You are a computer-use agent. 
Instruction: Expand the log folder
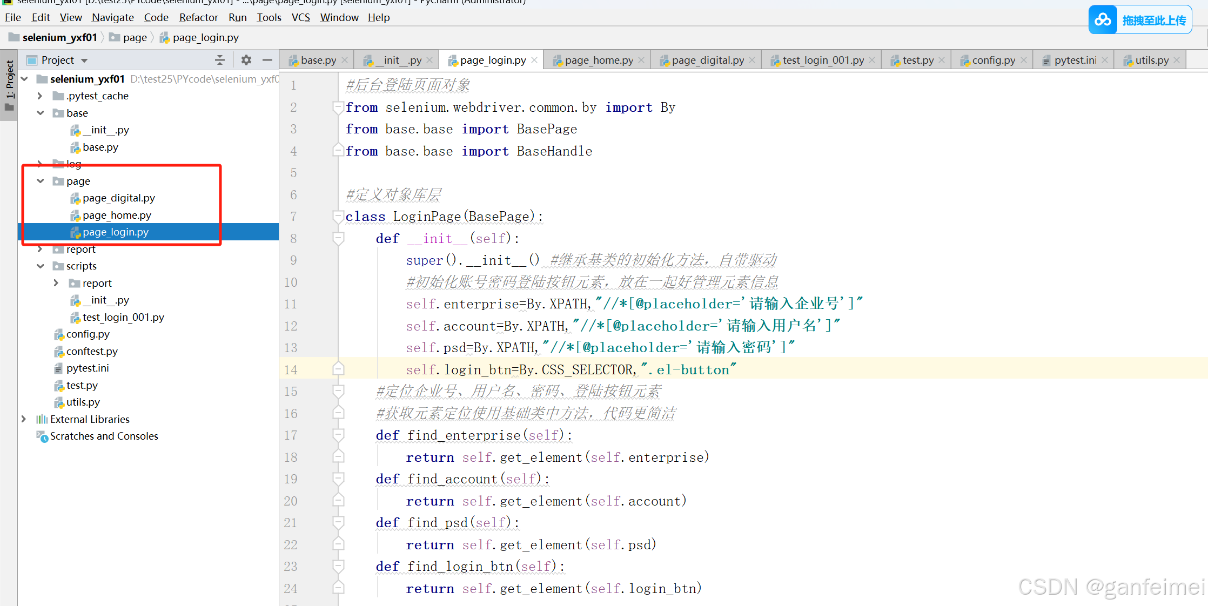click(40, 164)
